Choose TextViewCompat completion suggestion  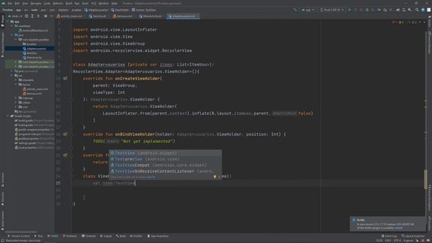(165, 165)
